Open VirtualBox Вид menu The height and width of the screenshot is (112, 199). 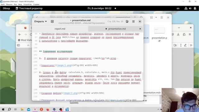pyautogui.click(x=15, y=4)
